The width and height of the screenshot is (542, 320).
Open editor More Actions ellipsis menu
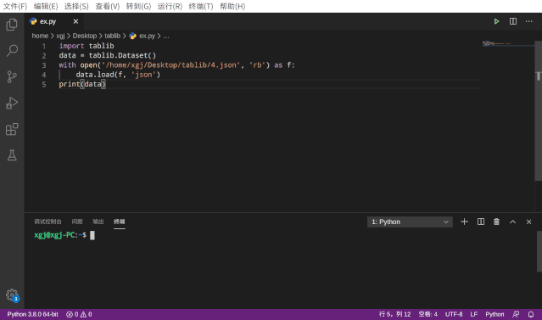529,21
